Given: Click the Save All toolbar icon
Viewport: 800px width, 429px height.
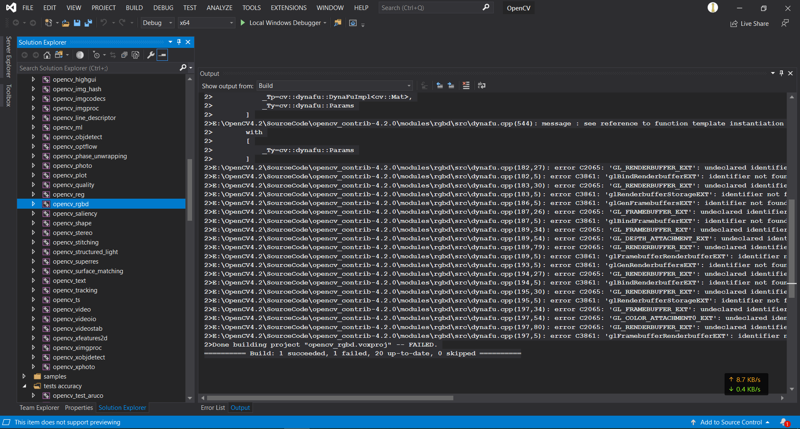Looking at the screenshot, I should click(88, 23).
